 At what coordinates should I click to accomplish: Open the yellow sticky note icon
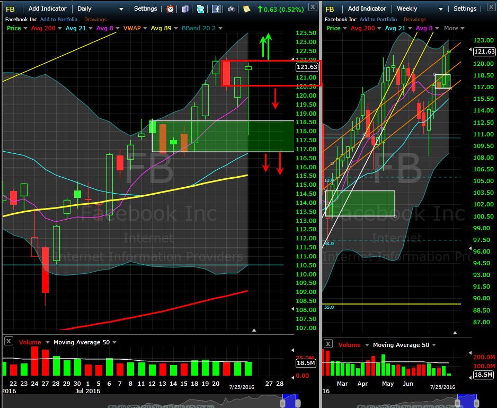pos(246,9)
